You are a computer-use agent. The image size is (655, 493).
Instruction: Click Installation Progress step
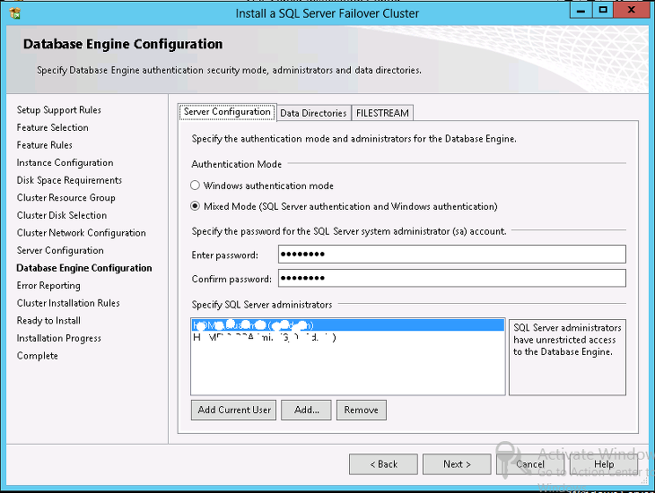[59, 338]
